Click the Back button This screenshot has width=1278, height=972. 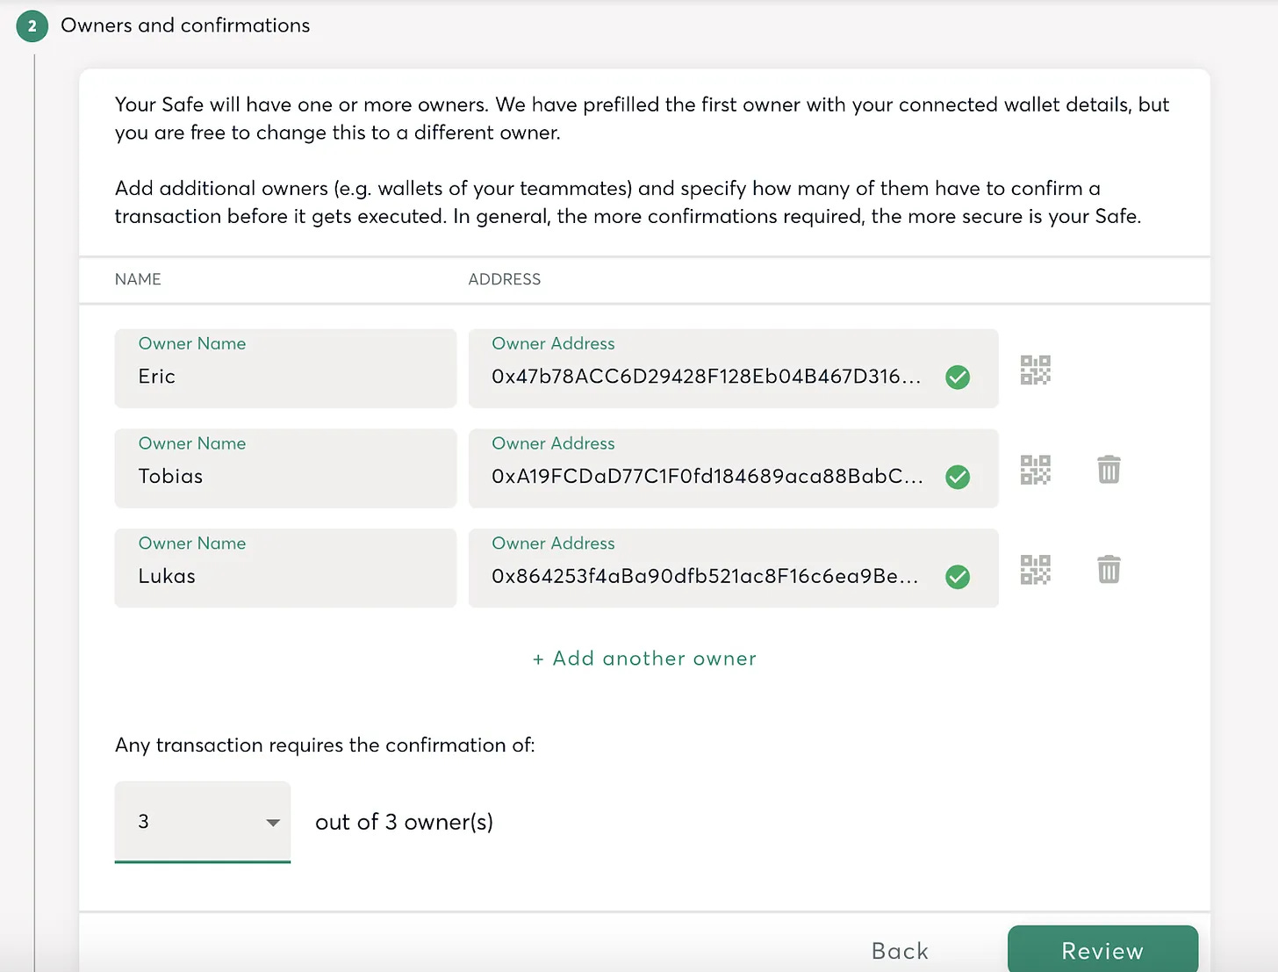click(x=899, y=950)
